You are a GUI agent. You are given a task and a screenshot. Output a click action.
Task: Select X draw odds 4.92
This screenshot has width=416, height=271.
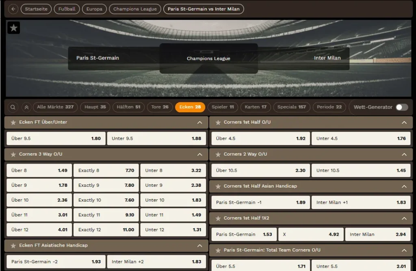point(311,235)
